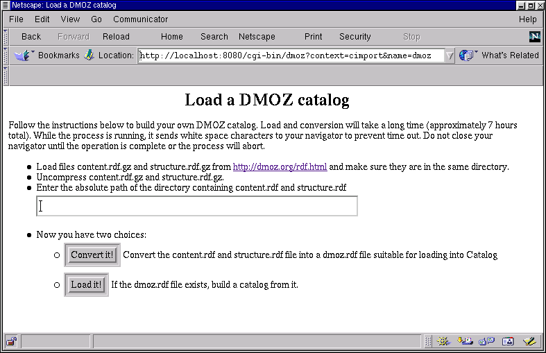Open the File menu
Image resolution: width=546 pixels, height=353 pixels.
[x=16, y=19]
